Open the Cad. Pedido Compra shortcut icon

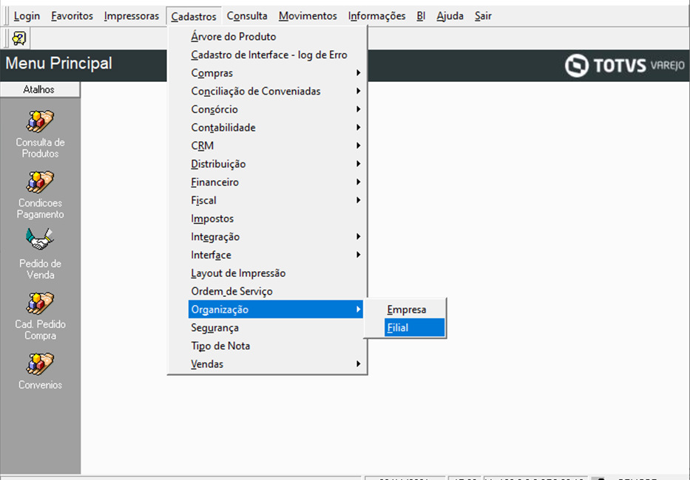(x=40, y=304)
